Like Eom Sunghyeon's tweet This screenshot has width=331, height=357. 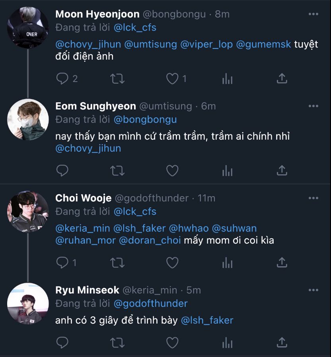172,171
